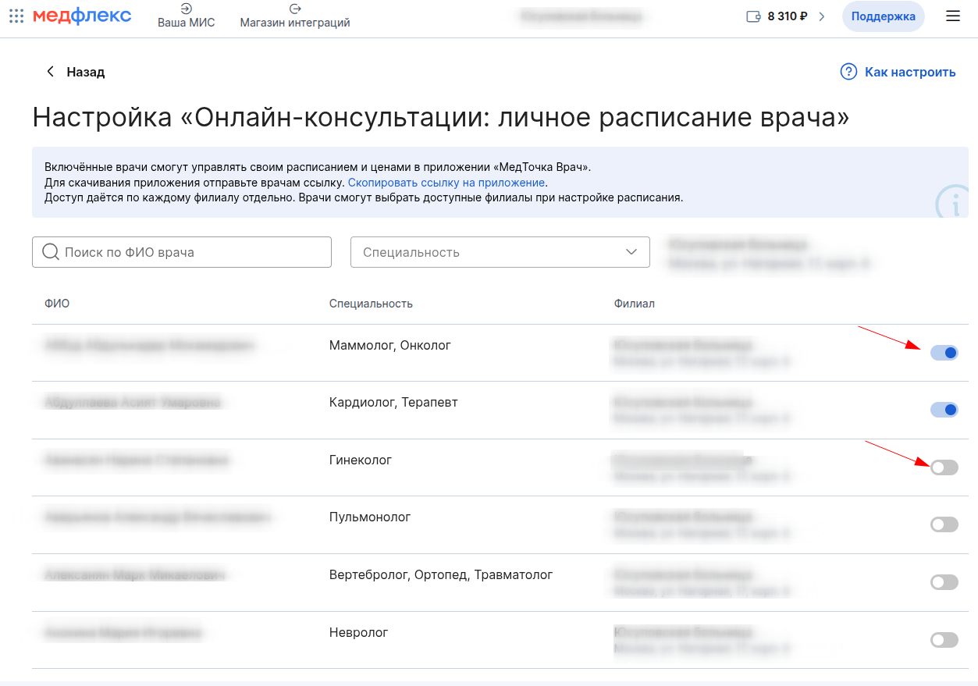Enable toggle for Пульмонолог doctor
The image size is (978, 686).
(944, 524)
